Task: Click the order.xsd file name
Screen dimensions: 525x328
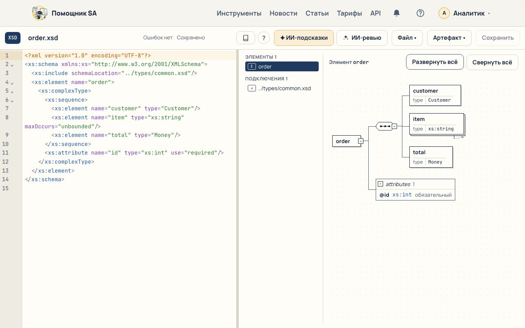Action: (x=43, y=38)
